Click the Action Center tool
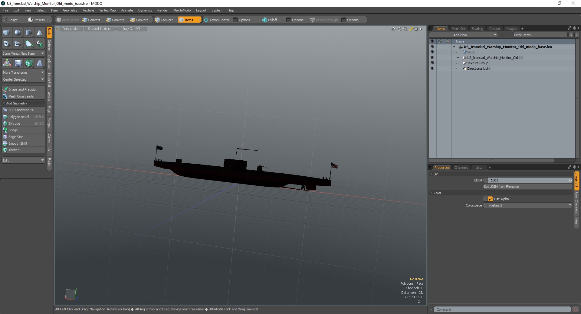Image resolution: width=581 pixels, height=314 pixels. pyautogui.click(x=217, y=20)
